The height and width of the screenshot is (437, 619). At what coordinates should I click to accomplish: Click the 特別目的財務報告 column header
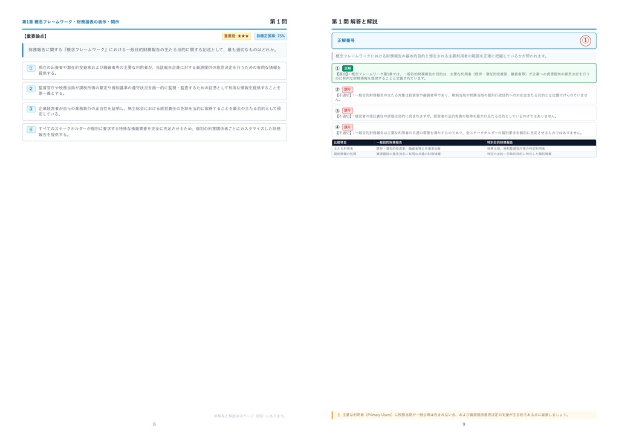pos(500,142)
